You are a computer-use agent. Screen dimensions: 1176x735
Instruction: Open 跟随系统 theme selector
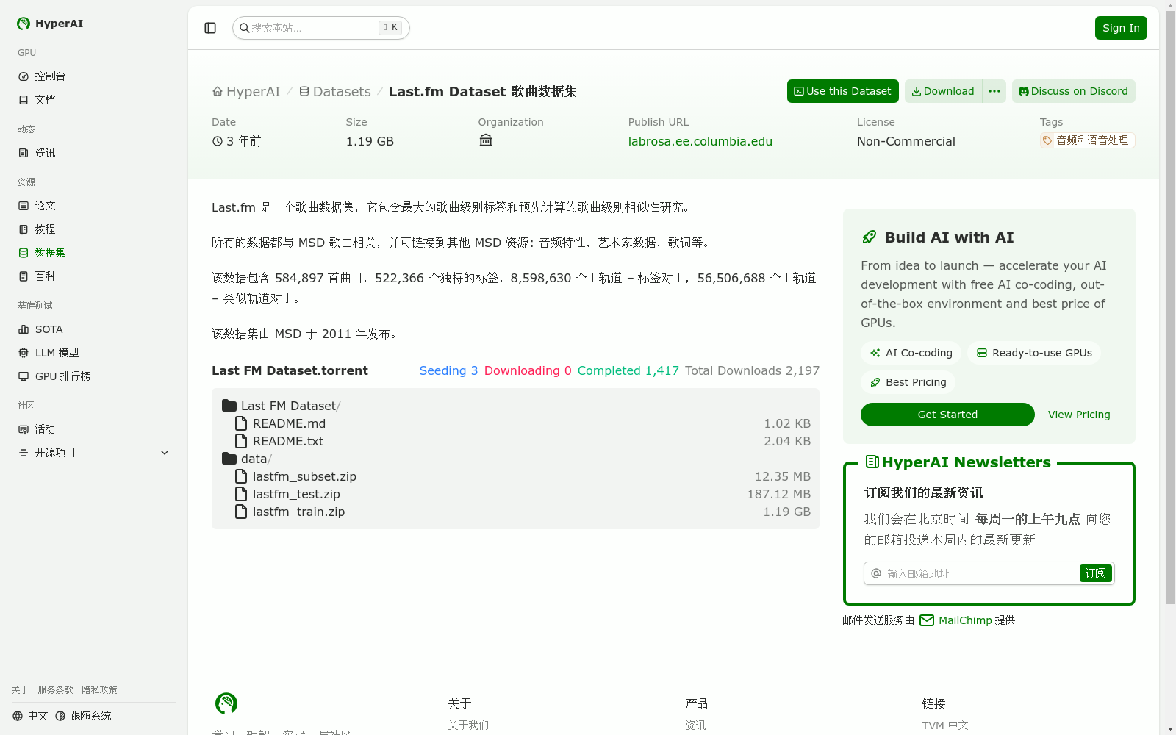83,716
